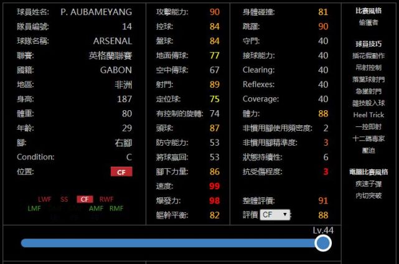399x264 pixels.
Task: Click 跳躍 value 90
Action: 323,27
